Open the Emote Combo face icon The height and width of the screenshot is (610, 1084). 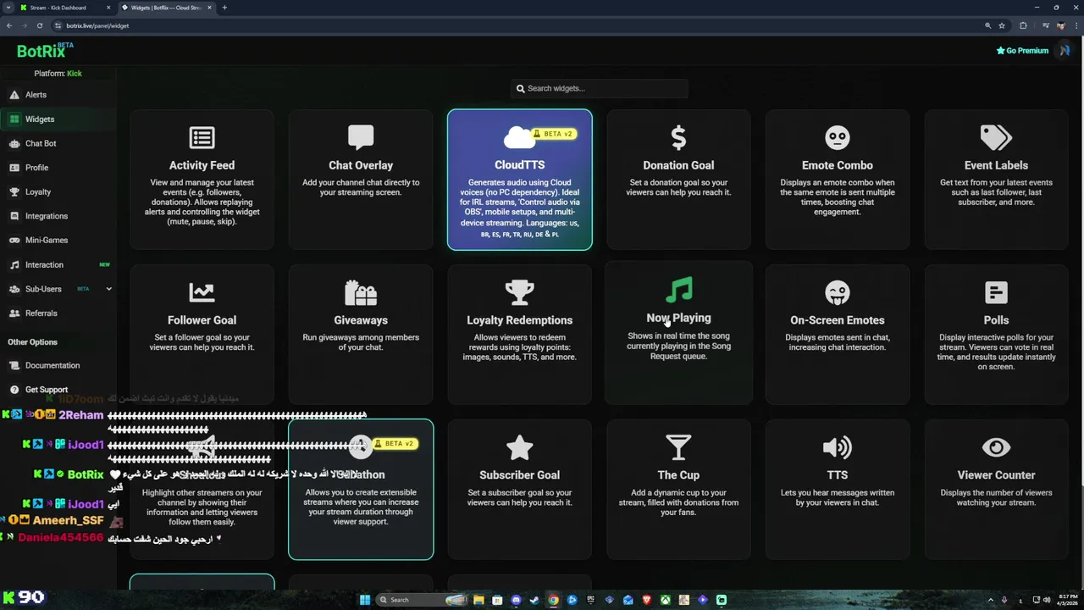tap(837, 137)
